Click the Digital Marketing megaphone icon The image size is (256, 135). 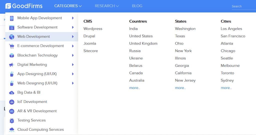[x=11, y=65]
